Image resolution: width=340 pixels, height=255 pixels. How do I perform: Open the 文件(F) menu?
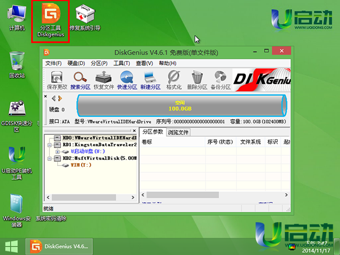click(53, 63)
